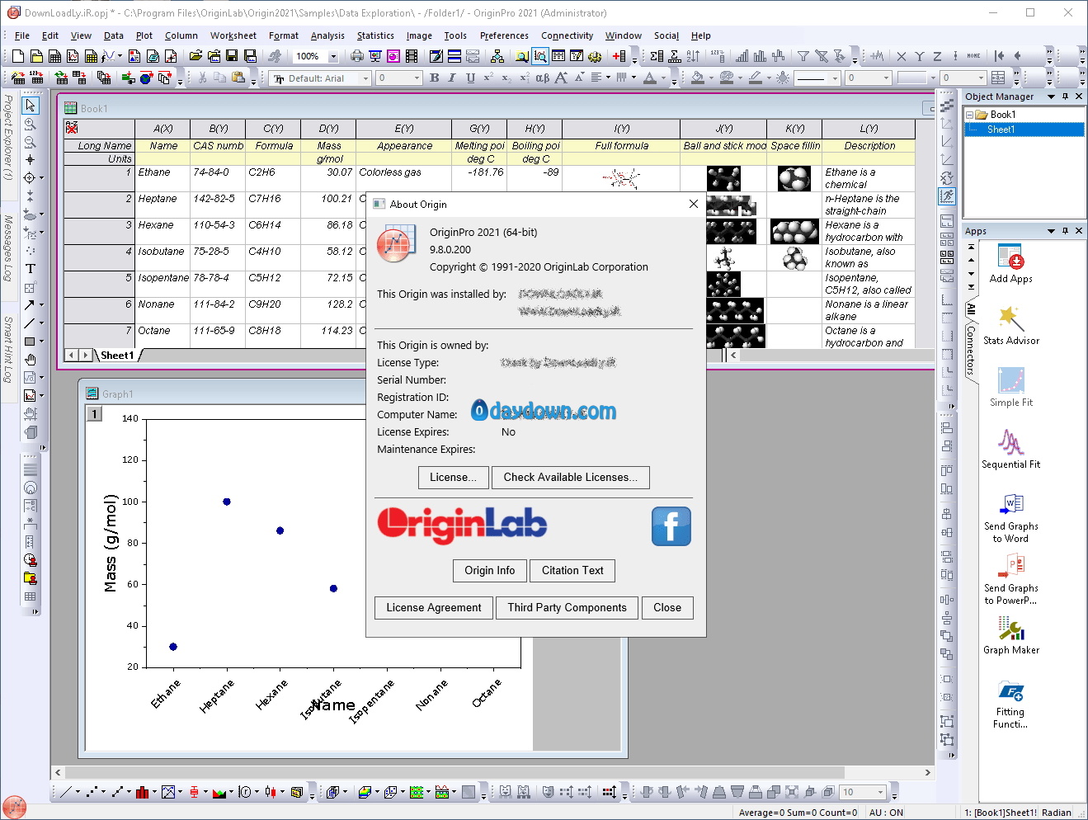1088x820 pixels.
Task: Click the Add Data Filter funnel icon
Action: (x=803, y=56)
